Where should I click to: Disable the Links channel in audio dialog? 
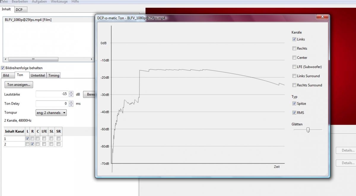(294, 39)
